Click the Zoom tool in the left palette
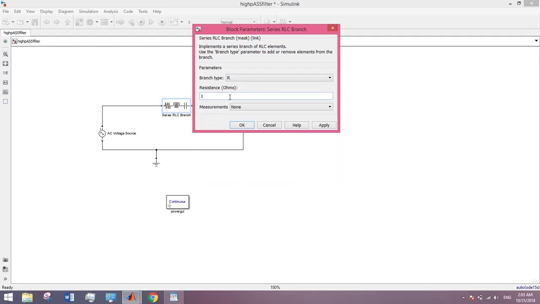The height and width of the screenshot is (304, 540). click(x=5, y=54)
